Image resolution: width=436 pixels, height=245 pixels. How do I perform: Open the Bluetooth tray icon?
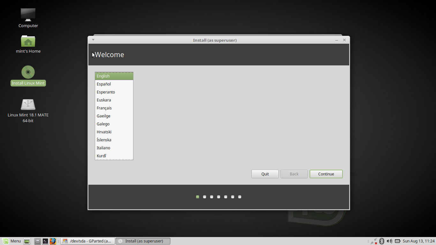[x=382, y=241]
